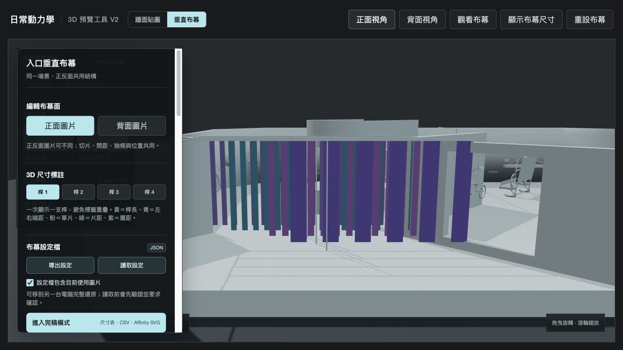The height and width of the screenshot is (350, 623).
Task: Open 進入完稿模式 final draft mode
Action: (x=96, y=323)
